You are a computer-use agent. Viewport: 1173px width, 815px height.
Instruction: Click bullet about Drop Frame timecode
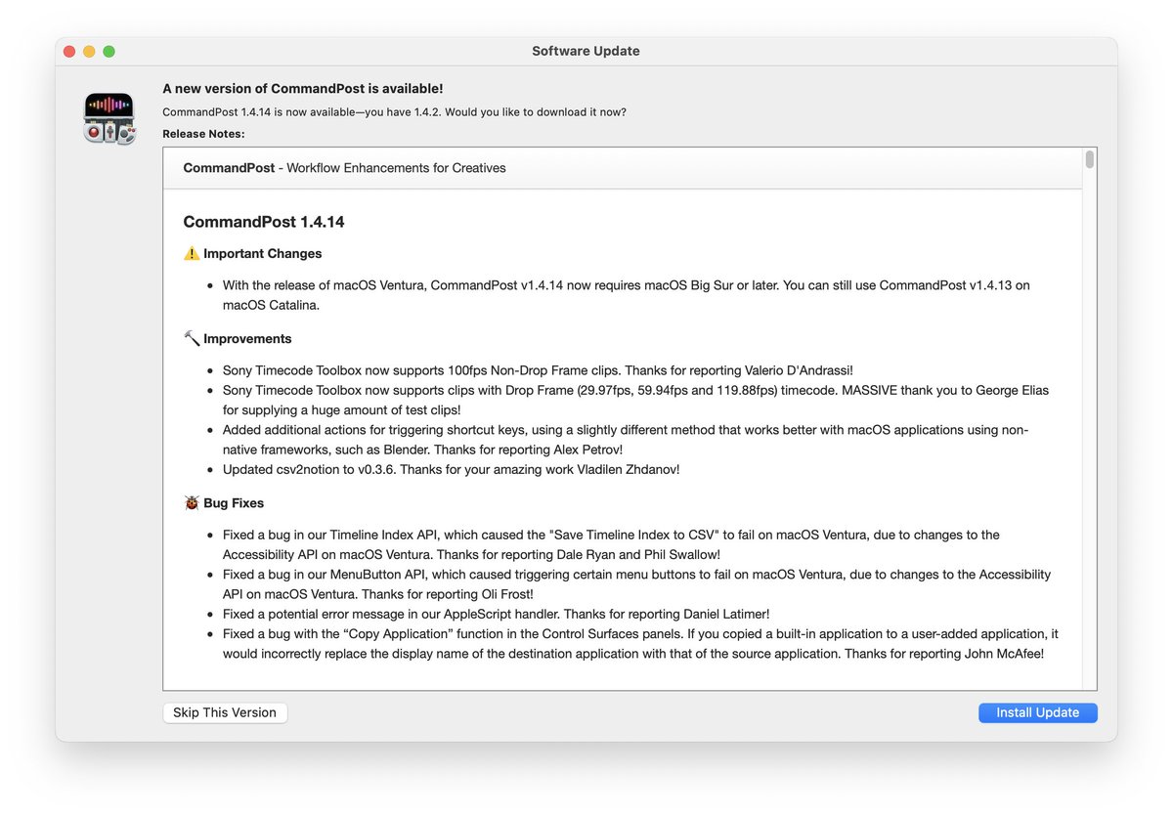(635, 400)
